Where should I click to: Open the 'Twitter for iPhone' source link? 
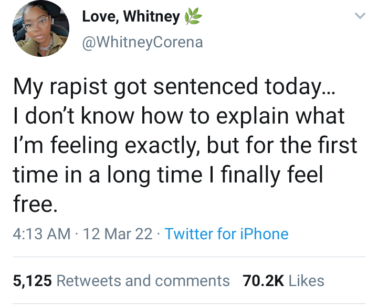[x=226, y=233]
